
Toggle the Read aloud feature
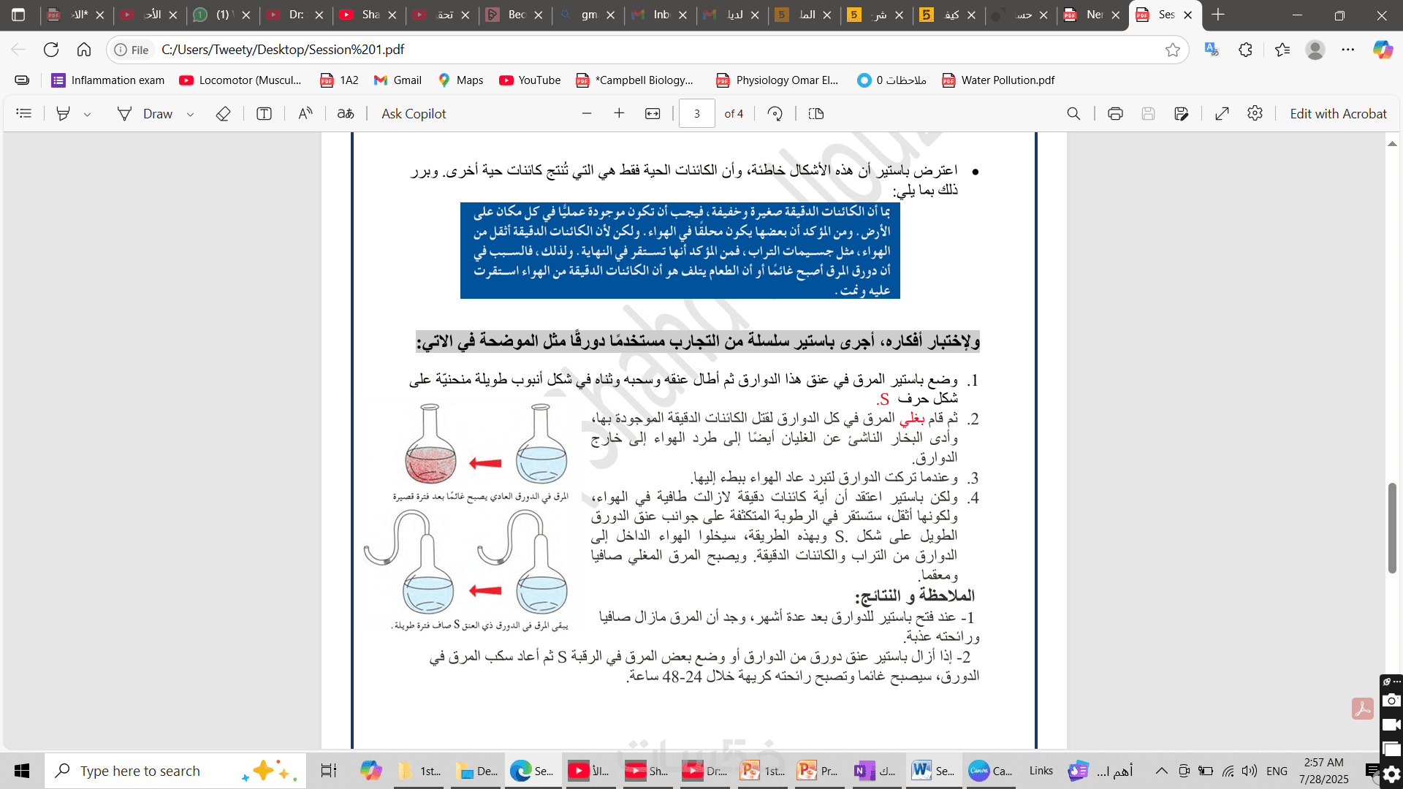305,113
